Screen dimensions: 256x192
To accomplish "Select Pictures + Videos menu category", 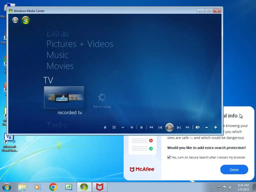I will point(80,44).
